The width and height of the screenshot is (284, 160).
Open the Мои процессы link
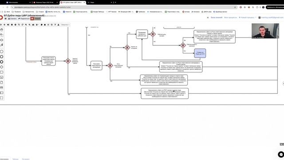(x=230, y=18)
